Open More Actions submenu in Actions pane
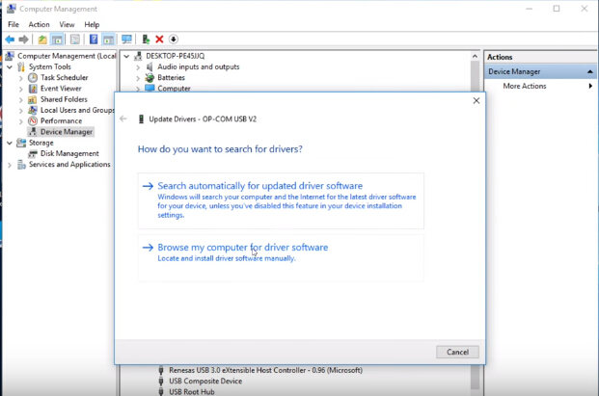This screenshot has height=396, width=599. (x=540, y=86)
